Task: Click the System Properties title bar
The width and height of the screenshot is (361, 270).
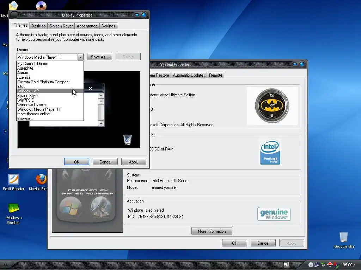Action: [228, 64]
